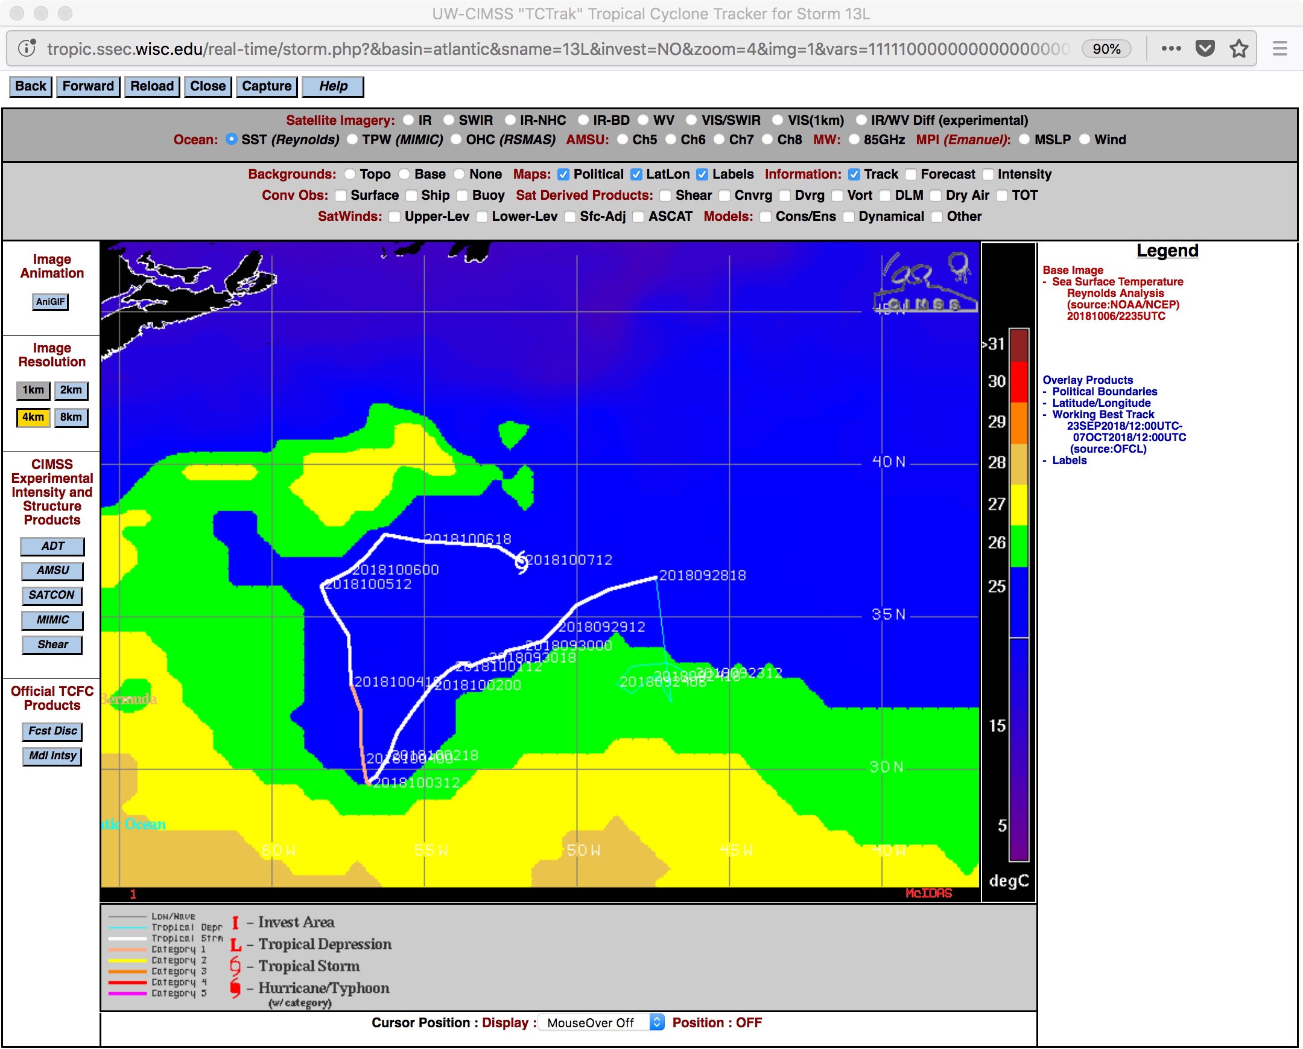Open the Help button
This screenshot has width=1303, height=1049.
click(x=333, y=86)
